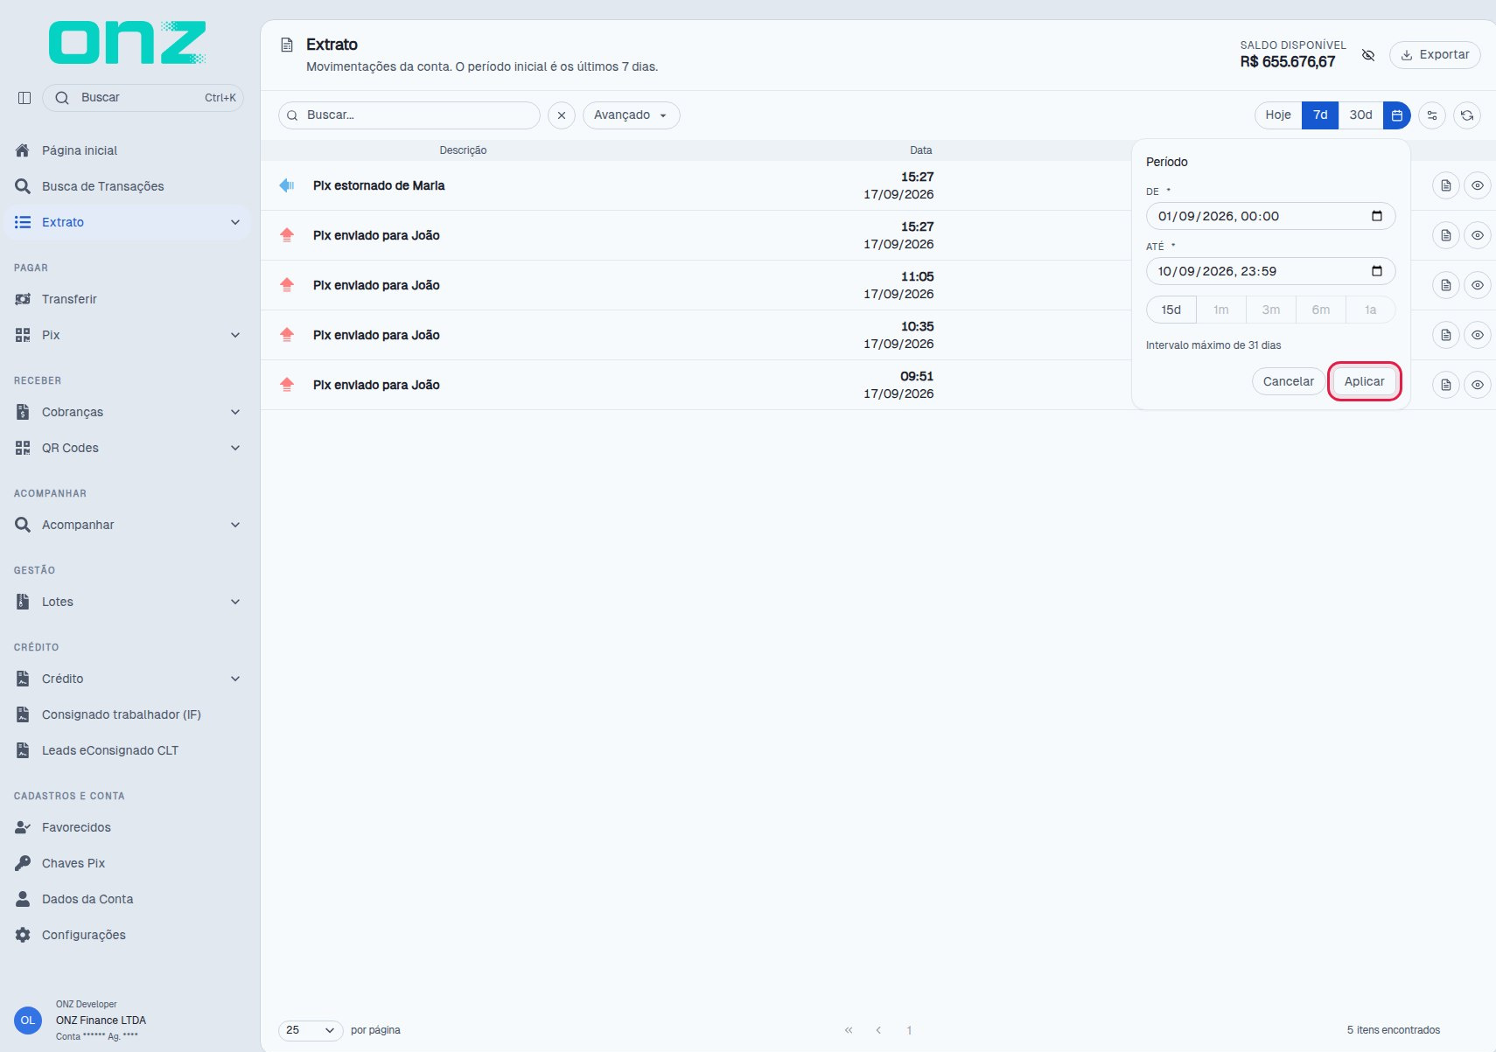This screenshot has height=1052, width=1496.
Task: Open date picker in the ATÉ field
Action: 1377,271
